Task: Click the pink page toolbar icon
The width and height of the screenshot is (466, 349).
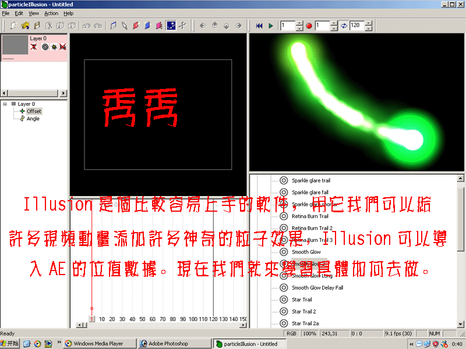Action: pos(159,26)
